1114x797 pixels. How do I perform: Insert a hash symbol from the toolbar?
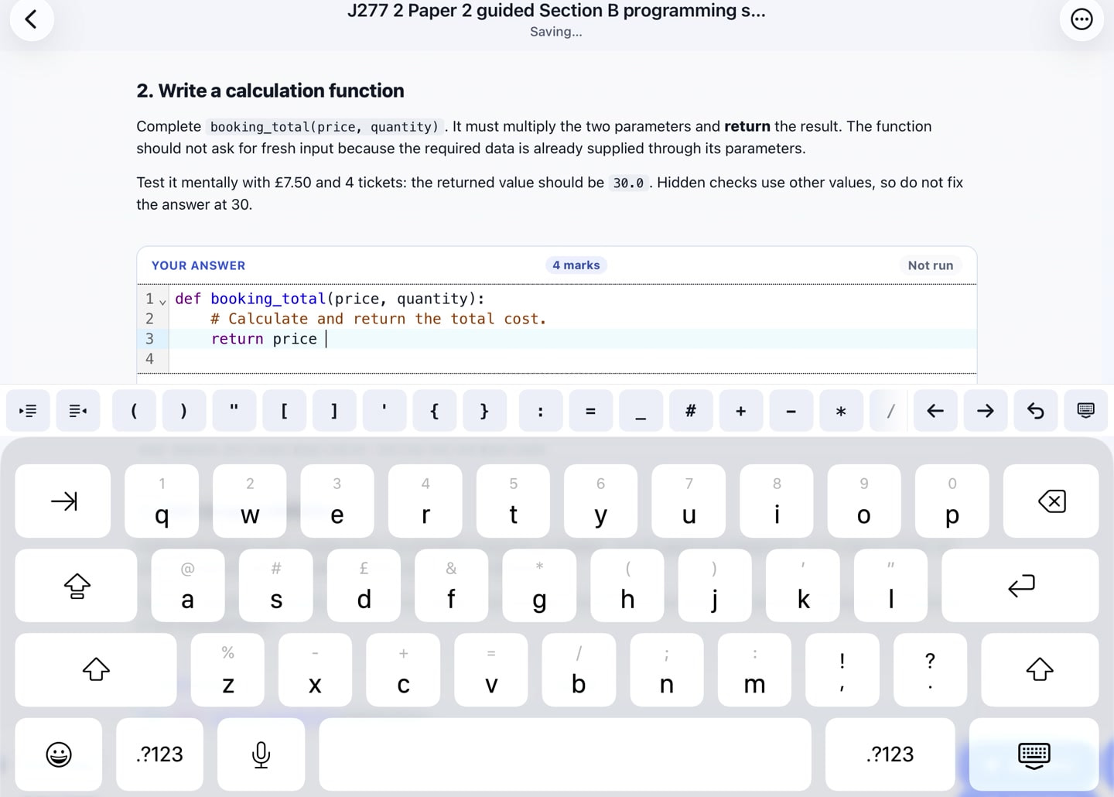(x=691, y=411)
